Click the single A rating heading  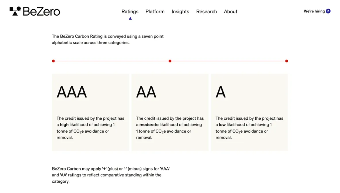click(x=220, y=92)
